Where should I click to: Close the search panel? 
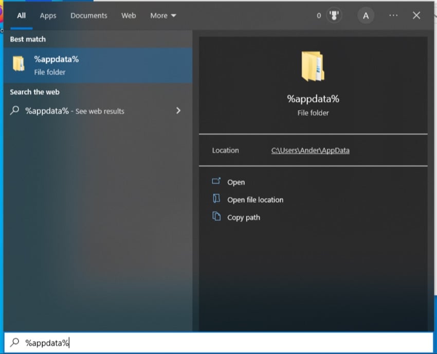tap(416, 15)
